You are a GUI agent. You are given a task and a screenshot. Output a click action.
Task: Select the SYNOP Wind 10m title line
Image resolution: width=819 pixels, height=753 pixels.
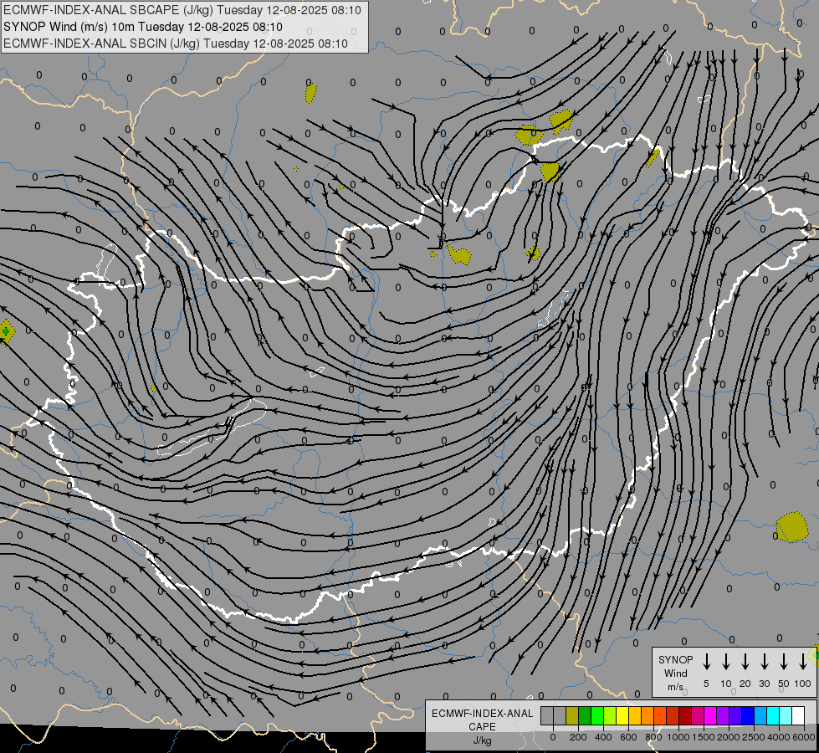pos(142,27)
